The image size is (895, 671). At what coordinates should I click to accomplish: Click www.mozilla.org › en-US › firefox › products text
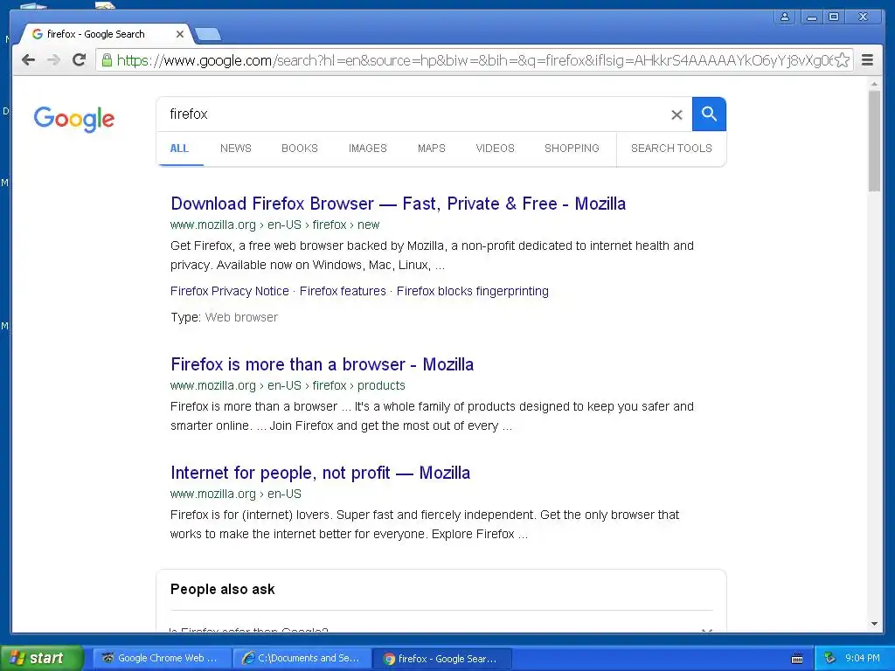pos(288,385)
